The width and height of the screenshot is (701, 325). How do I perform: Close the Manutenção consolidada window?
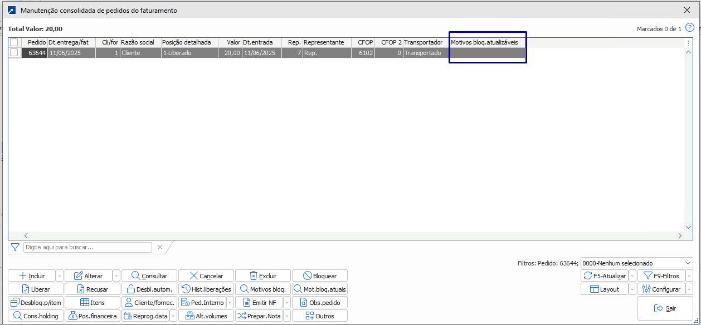tap(687, 10)
